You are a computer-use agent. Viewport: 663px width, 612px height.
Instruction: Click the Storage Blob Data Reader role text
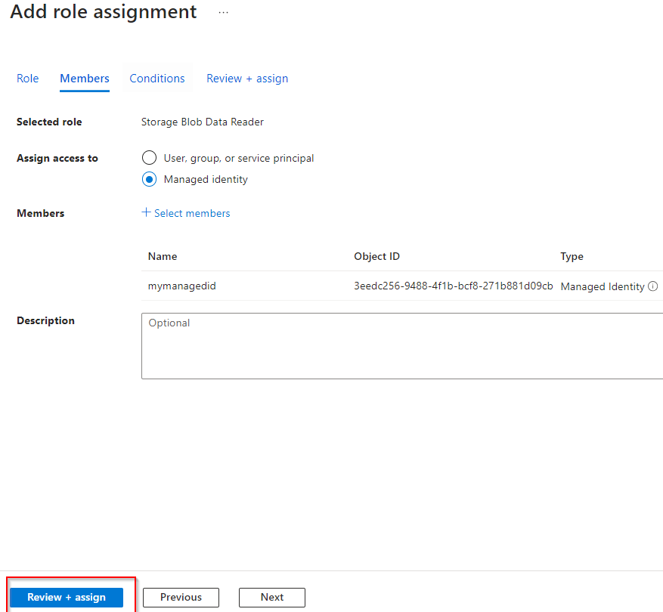click(203, 122)
